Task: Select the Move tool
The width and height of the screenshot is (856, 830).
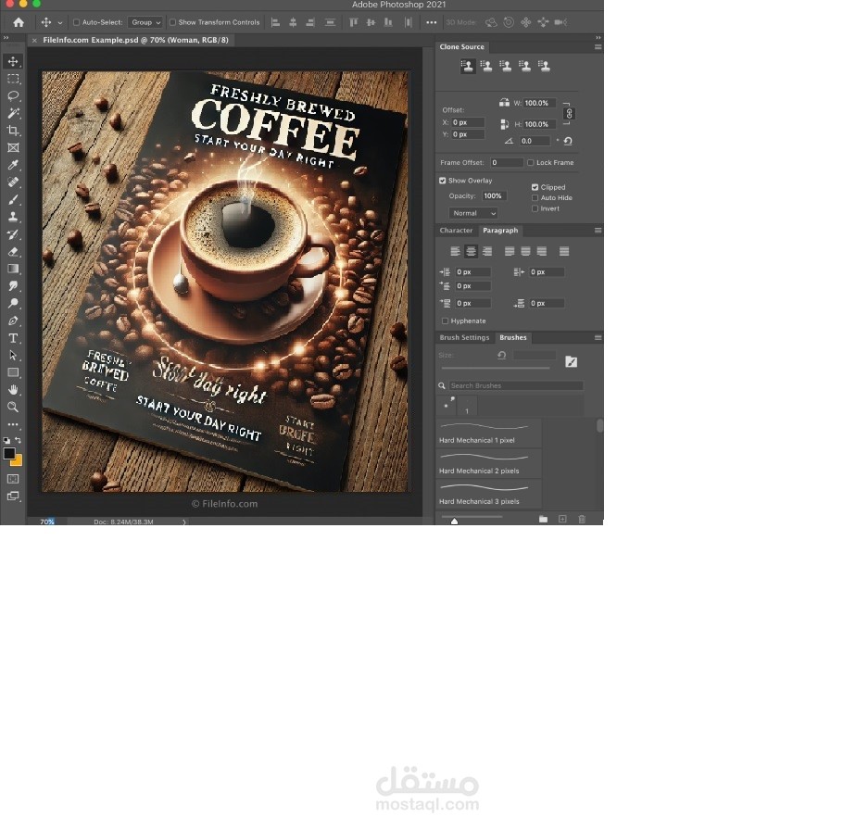Action: pyautogui.click(x=13, y=61)
